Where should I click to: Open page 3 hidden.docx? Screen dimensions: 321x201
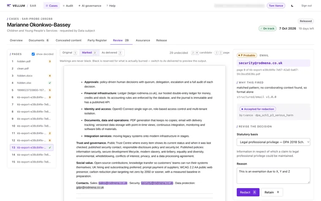32,76
